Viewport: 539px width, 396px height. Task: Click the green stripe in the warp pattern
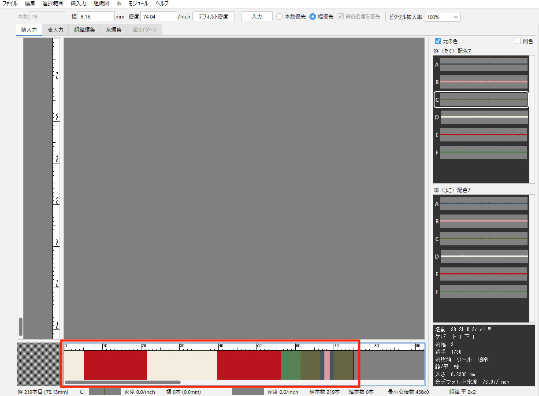pos(290,365)
